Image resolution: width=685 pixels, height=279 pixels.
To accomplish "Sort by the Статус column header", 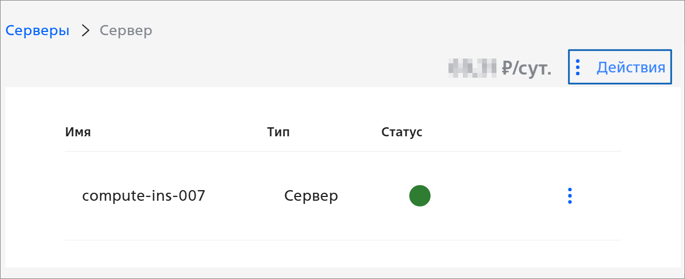I will (x=402, y=132).
